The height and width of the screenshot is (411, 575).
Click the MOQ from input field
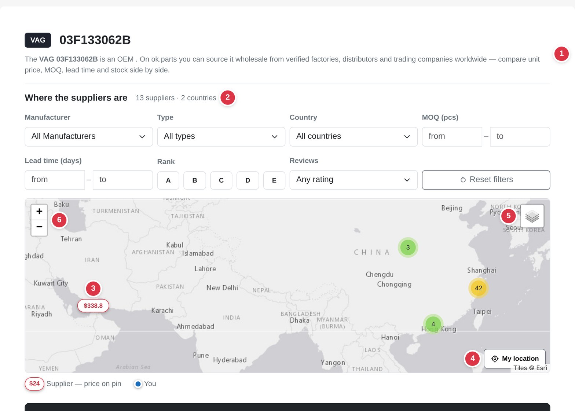coord(452,137)
